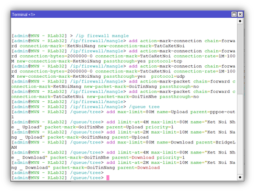Click the pink cursor block at last prompt
The height and width of the screenshot is (192, 255).
pos(108,178)
